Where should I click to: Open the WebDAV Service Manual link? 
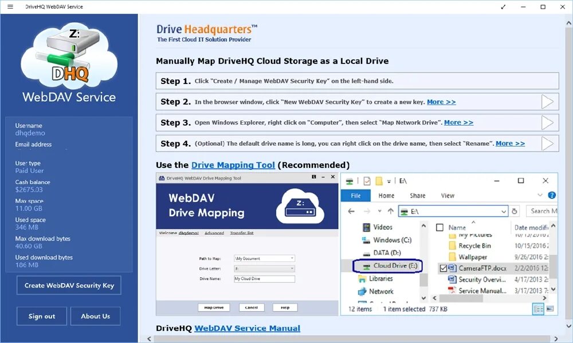click(247, 328)
